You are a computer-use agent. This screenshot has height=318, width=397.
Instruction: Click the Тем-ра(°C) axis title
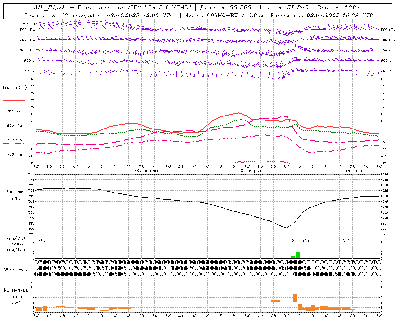point(15,88)
